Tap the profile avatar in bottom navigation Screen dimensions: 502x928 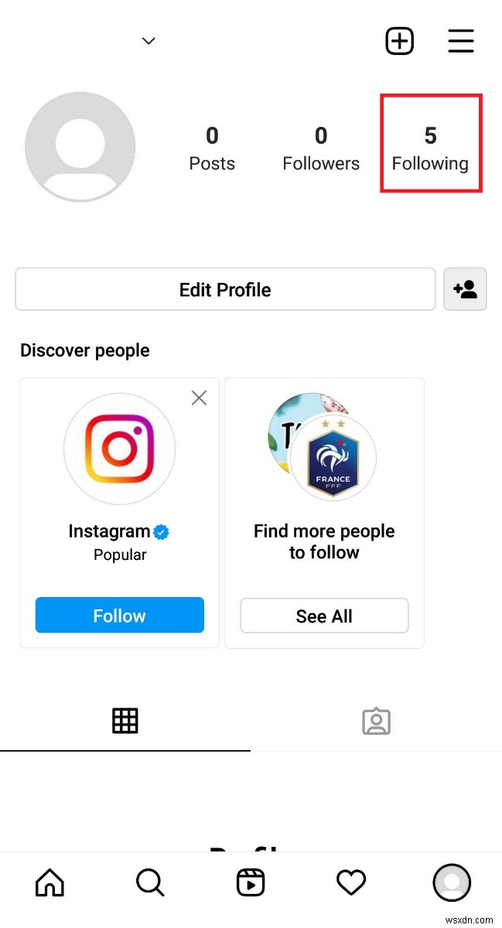pyautogui.click(x=452, y=882)
